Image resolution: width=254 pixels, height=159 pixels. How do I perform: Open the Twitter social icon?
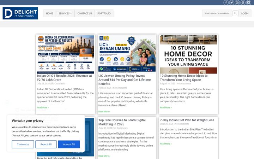click(232, 2)
